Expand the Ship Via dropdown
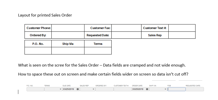Image resolution: width=218 pixels, height=100 pixels. coord(165,89)
